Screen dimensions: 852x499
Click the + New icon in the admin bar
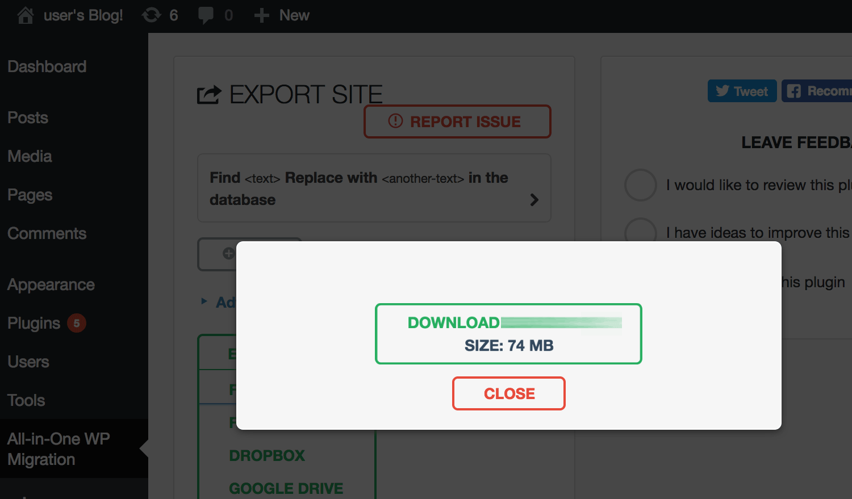click(261, 15)
